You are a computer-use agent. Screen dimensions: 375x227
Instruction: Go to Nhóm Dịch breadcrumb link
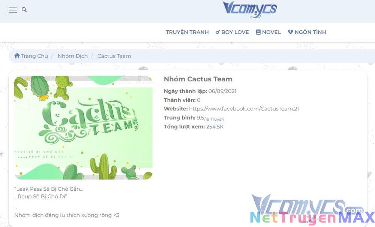(72, 56)
